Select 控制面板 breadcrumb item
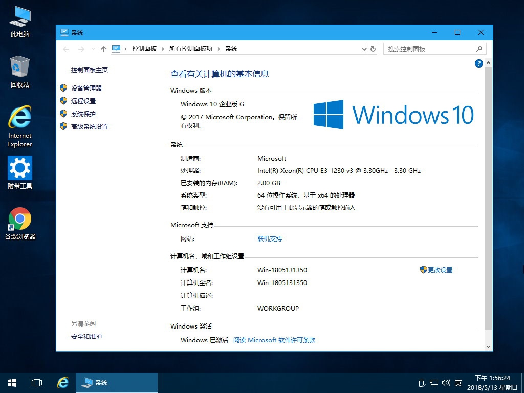Image resolution: width=524 pixels, height=393 pixels. click(144, 49)
